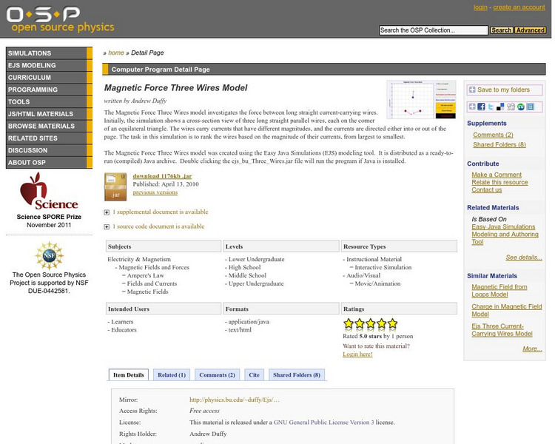555x444 pixels.
Task: Click the Digg share icon
Action: 511,107
